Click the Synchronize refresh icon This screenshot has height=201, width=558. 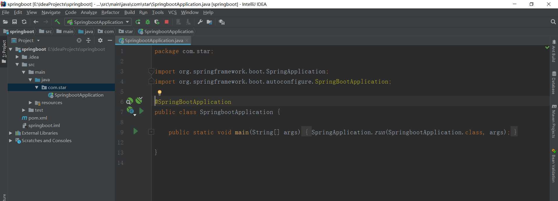pos(24,22)
